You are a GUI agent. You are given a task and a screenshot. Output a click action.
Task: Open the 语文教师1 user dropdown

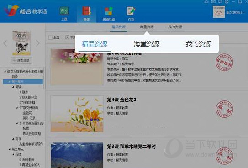[235, 12]
